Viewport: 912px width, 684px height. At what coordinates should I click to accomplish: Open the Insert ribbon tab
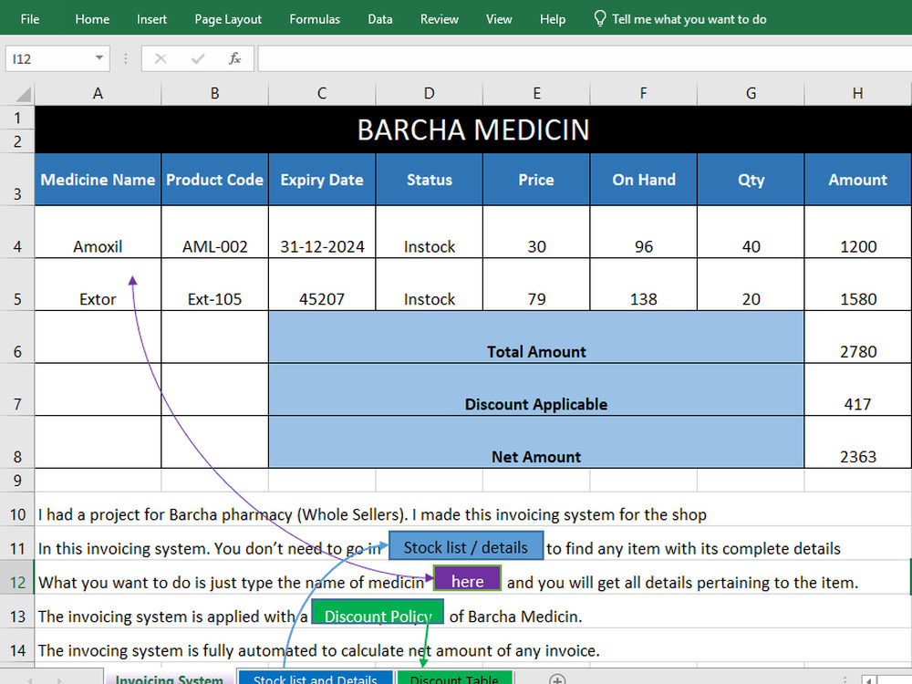151,19
